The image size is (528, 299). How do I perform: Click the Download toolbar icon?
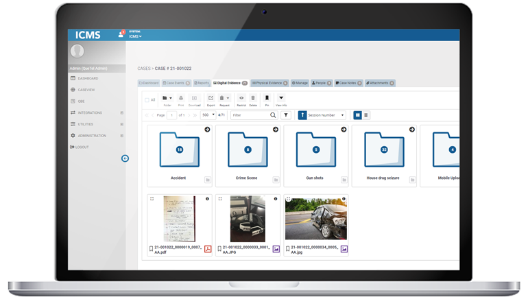pyautogui.click(x=194, y=98)
